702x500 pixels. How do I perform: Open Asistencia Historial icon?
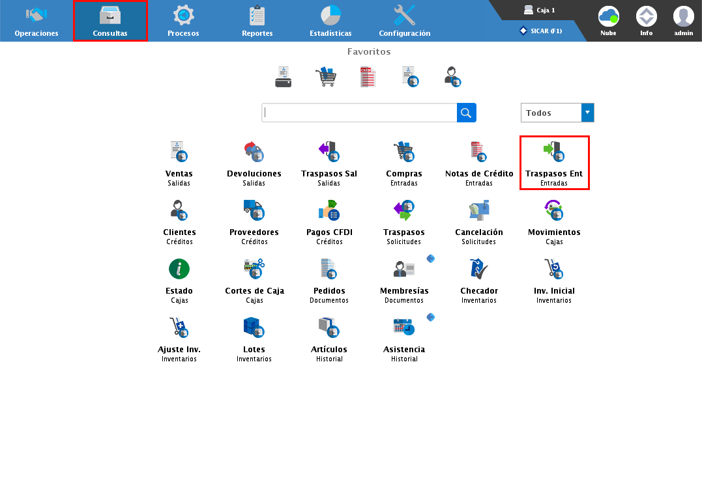[x=403, y=328]
